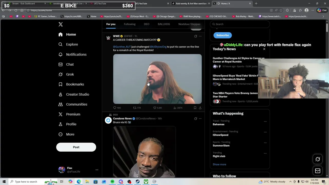Image resolution: width=329 pixels, height=185 pixels.
Task: Open options for IShowSpeed trend
Action: tap(265, 132)
